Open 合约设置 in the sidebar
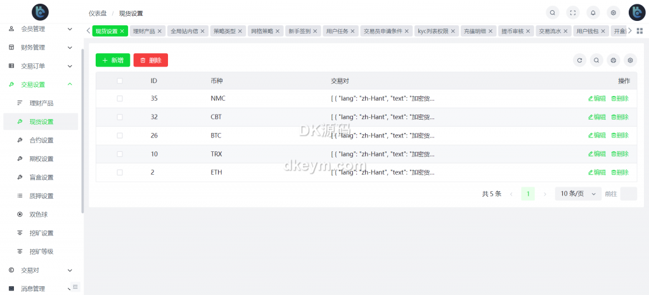The height and width of the screenshot is (295, 649). point(41,140)
